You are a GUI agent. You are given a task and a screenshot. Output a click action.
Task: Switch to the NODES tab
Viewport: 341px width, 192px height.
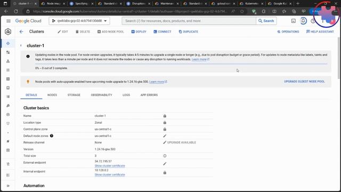click(52, 95)
